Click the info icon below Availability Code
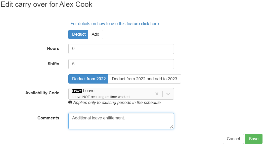Screen dimensions: 264x145 coord(70,102)
